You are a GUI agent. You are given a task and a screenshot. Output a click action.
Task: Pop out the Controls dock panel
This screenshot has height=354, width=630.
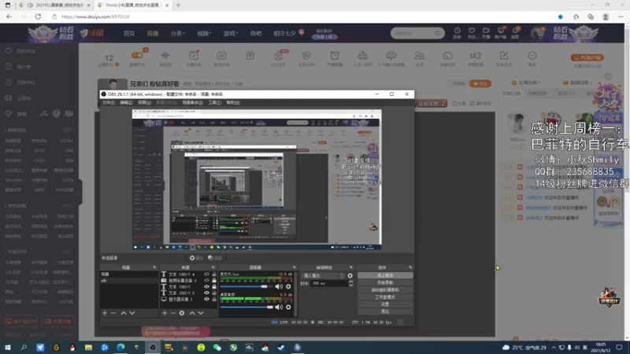tap(410, 267)
